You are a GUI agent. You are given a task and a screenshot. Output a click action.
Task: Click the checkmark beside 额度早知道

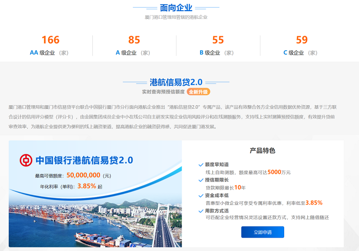pyautogui.click(x=201, y=165)
